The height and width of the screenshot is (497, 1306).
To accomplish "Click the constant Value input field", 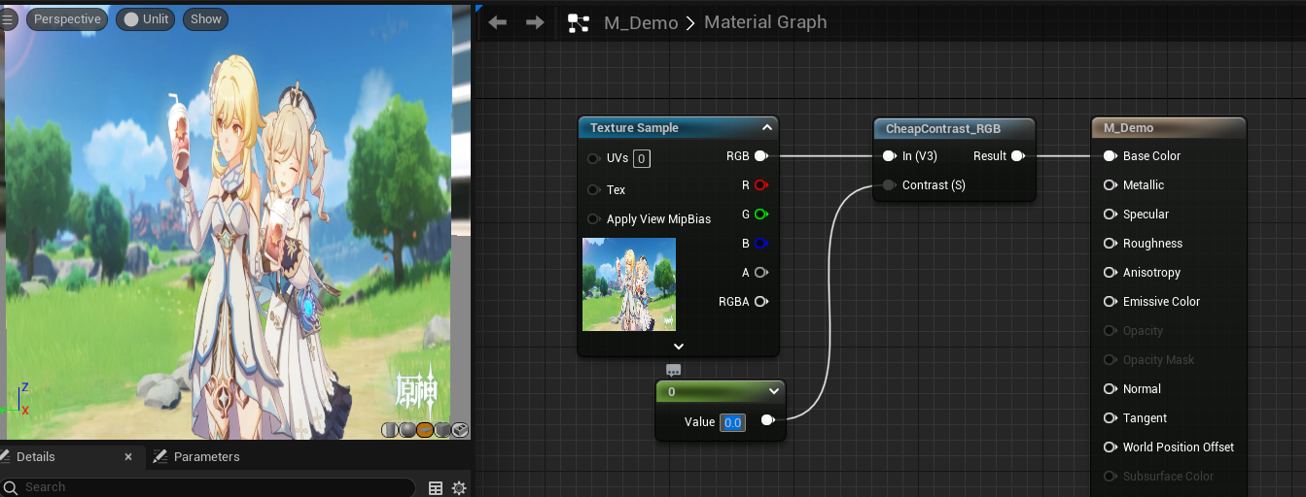I will (732, 422).
